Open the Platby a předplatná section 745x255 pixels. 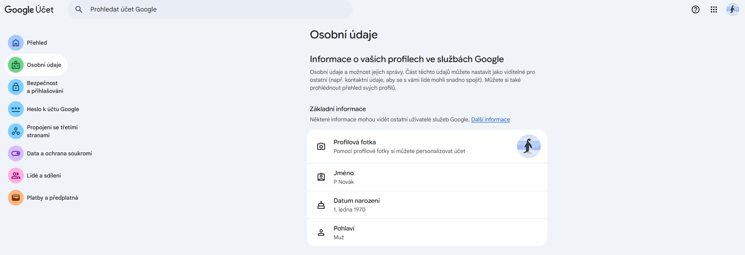pyautogui.click(x=53, y=198)
